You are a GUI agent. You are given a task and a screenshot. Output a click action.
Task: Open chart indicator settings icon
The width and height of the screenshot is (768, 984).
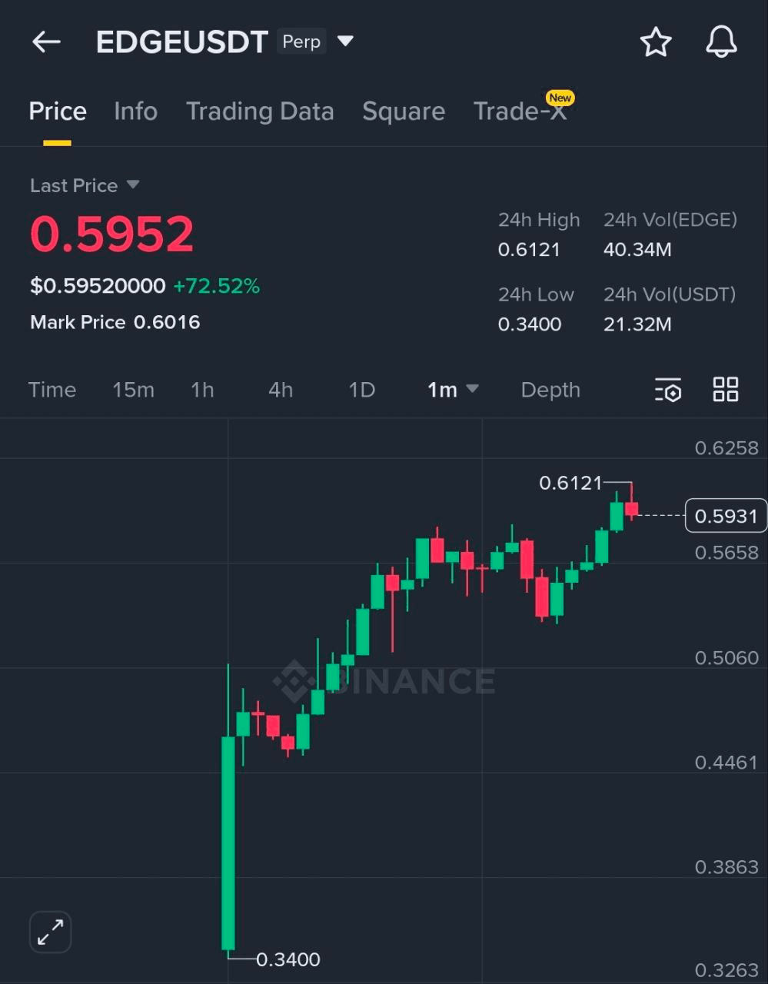point(668,390)
